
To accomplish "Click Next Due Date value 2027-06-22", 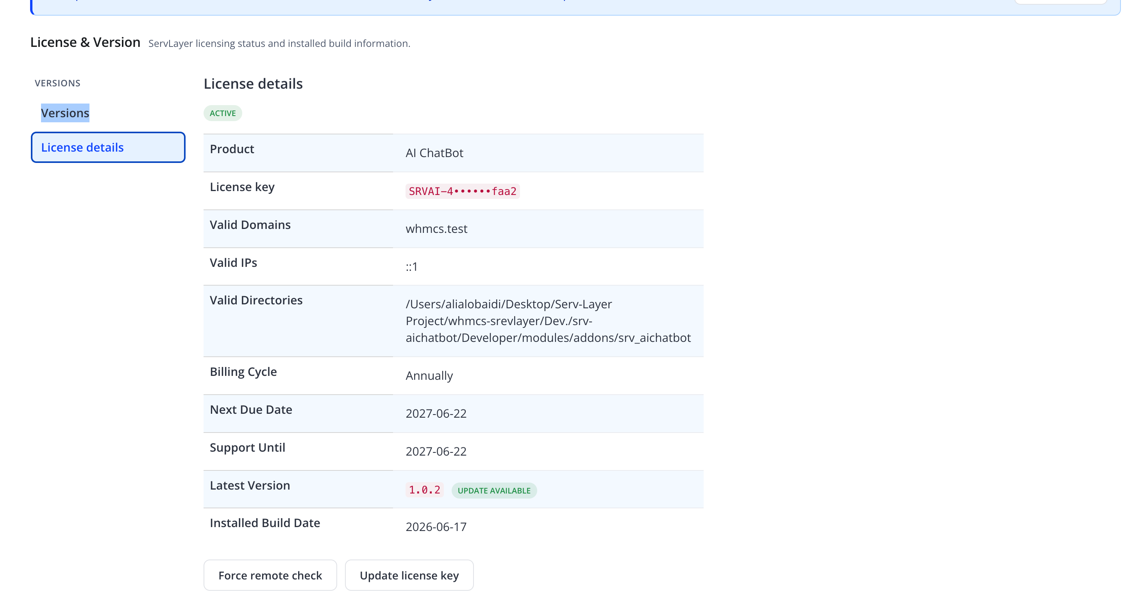I will 436,413.
